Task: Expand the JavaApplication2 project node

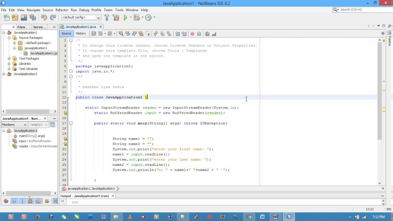Action: [4, 74]
